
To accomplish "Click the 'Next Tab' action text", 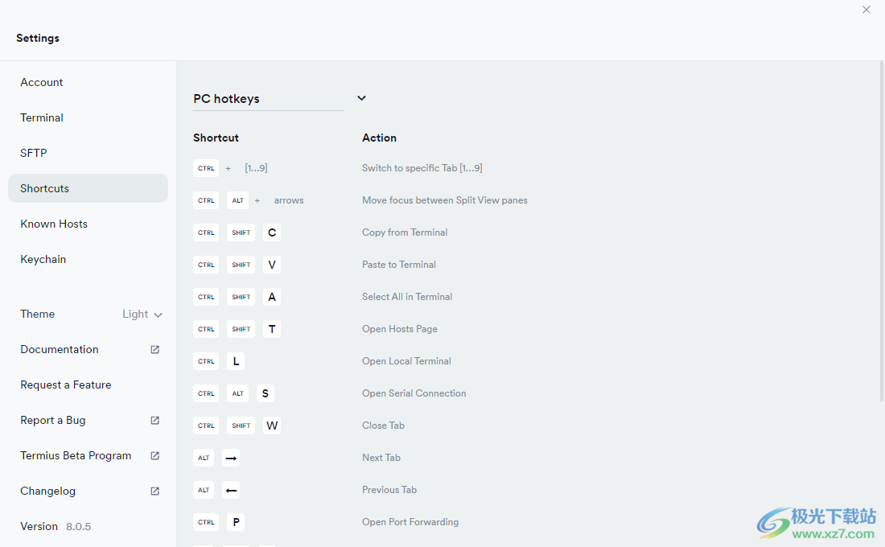I will [381, 458].
